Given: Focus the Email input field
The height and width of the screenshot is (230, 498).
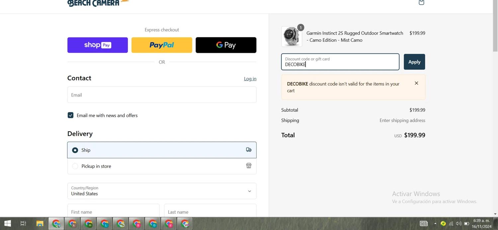Looking at the screenshot, I should point(162,95).
